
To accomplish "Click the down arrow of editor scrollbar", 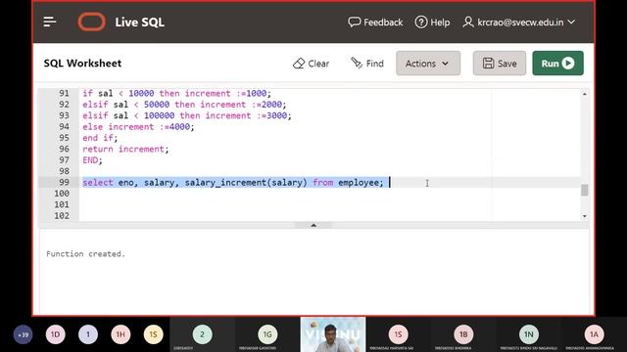I will click(x=585, y=216).
